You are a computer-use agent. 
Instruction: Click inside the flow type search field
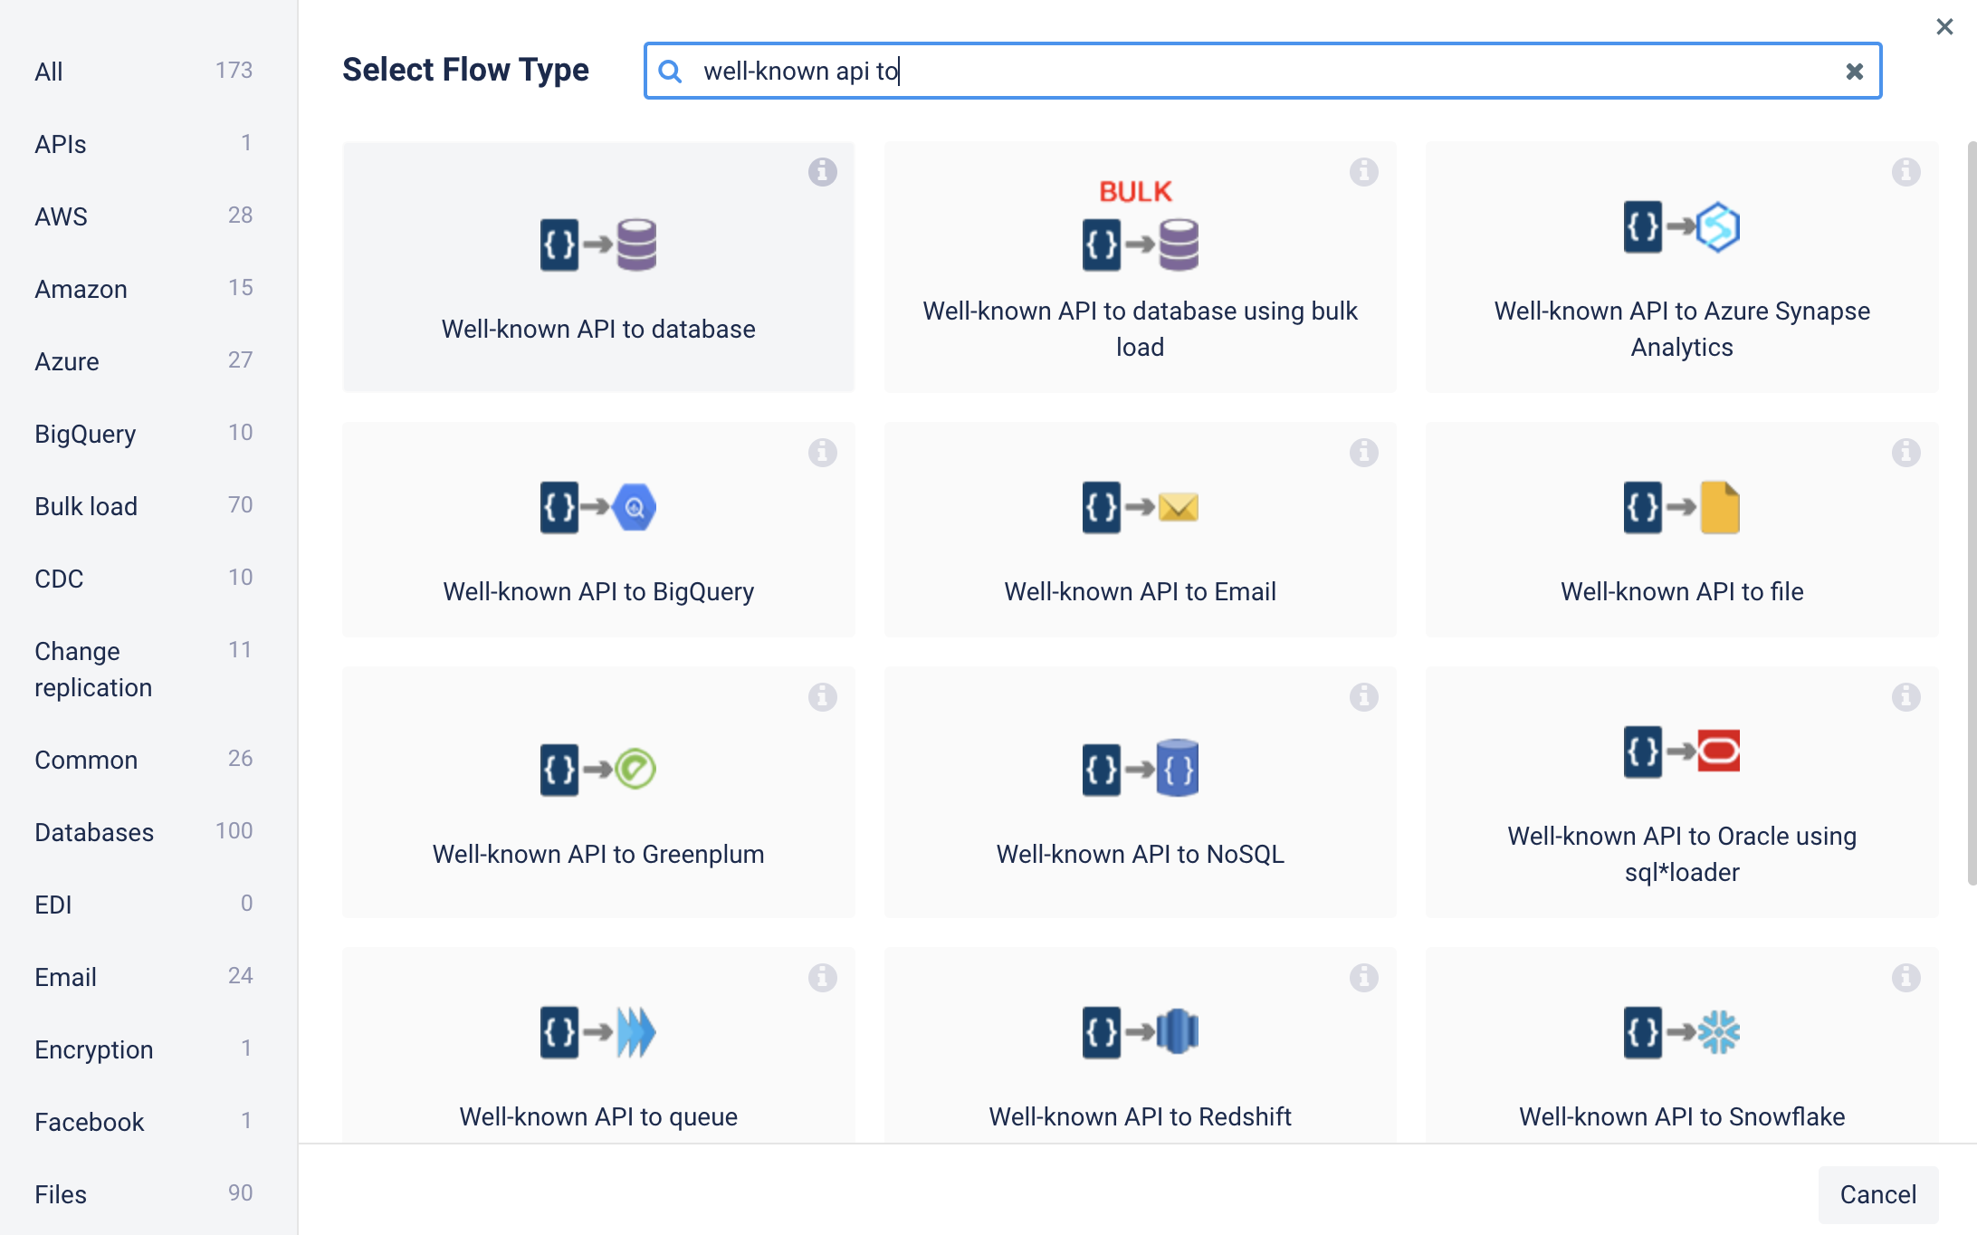click(1267, 71)
